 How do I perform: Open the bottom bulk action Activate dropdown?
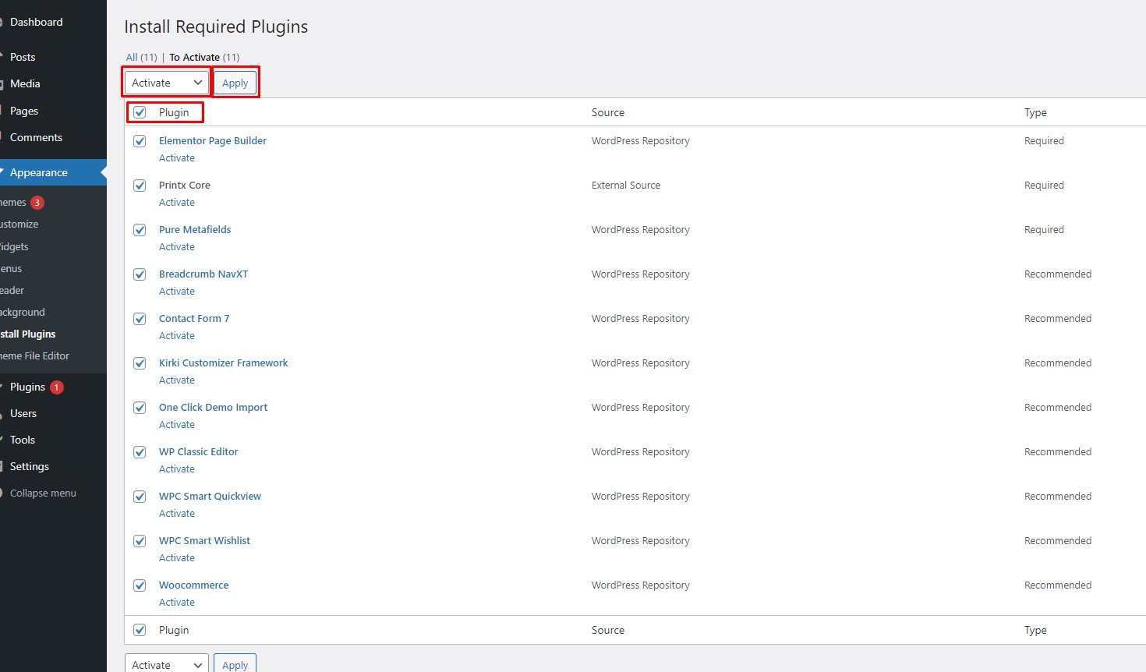[x=166, y=664]
